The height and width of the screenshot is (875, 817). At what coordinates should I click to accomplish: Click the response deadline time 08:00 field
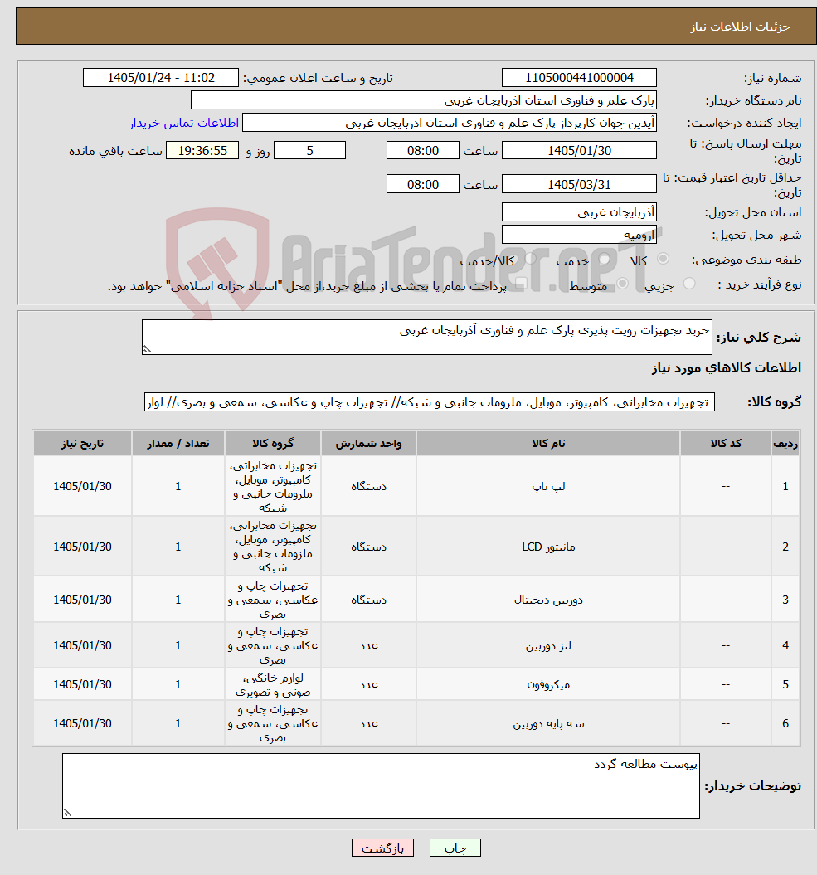click(422, 151)
